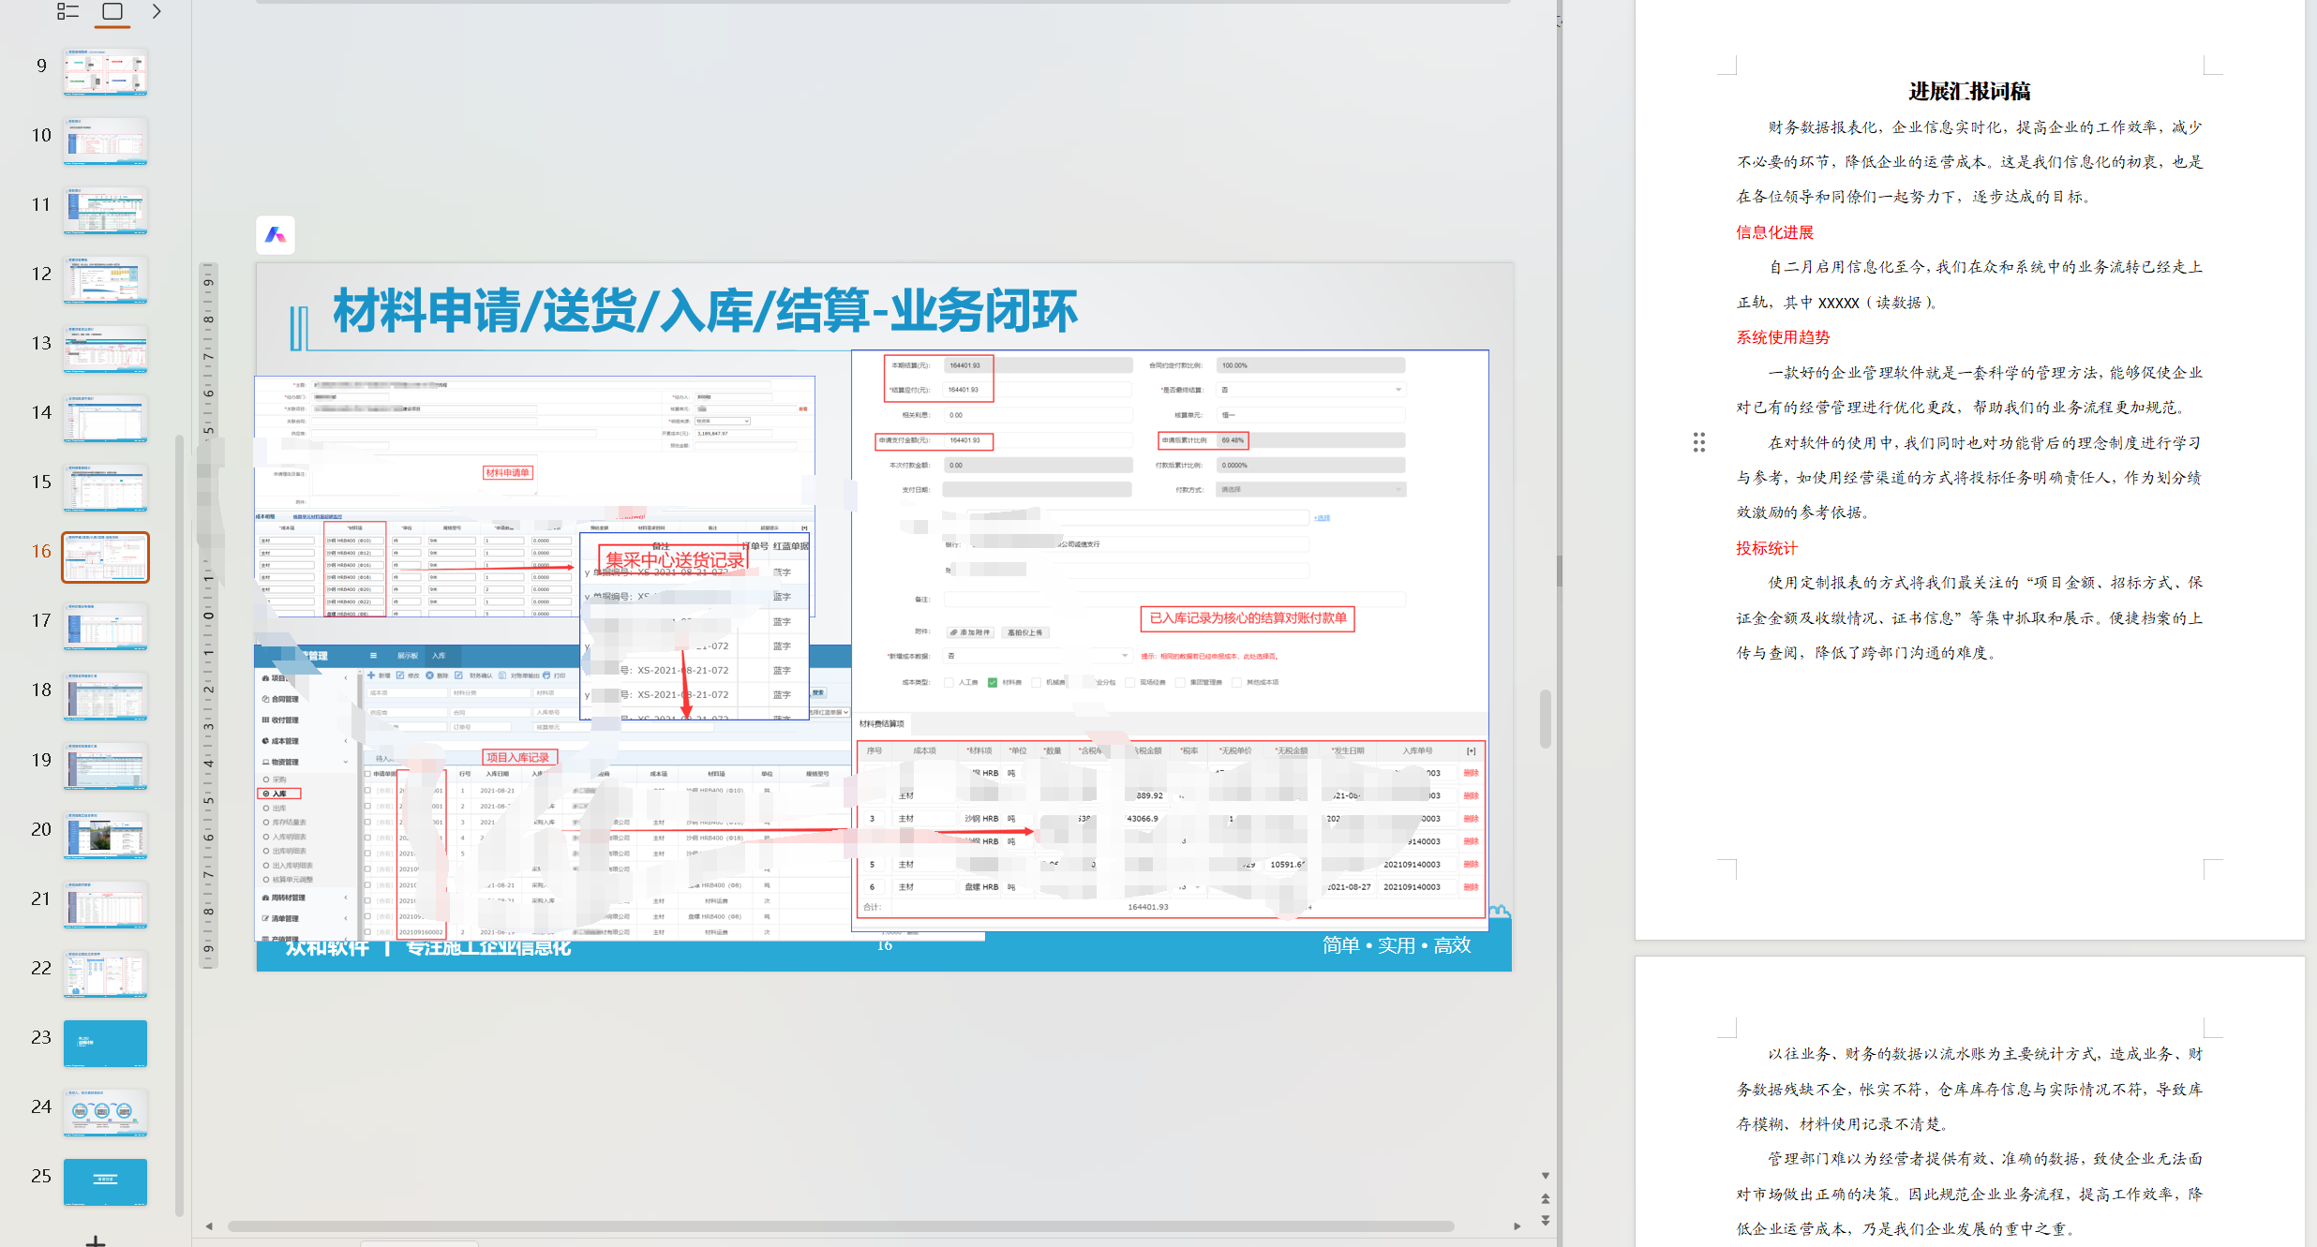Viewport: 2317px width, 1247px height.
Task: Open slide 9 thumbnail
Action: pyautogui.click(x=105, y=72)
